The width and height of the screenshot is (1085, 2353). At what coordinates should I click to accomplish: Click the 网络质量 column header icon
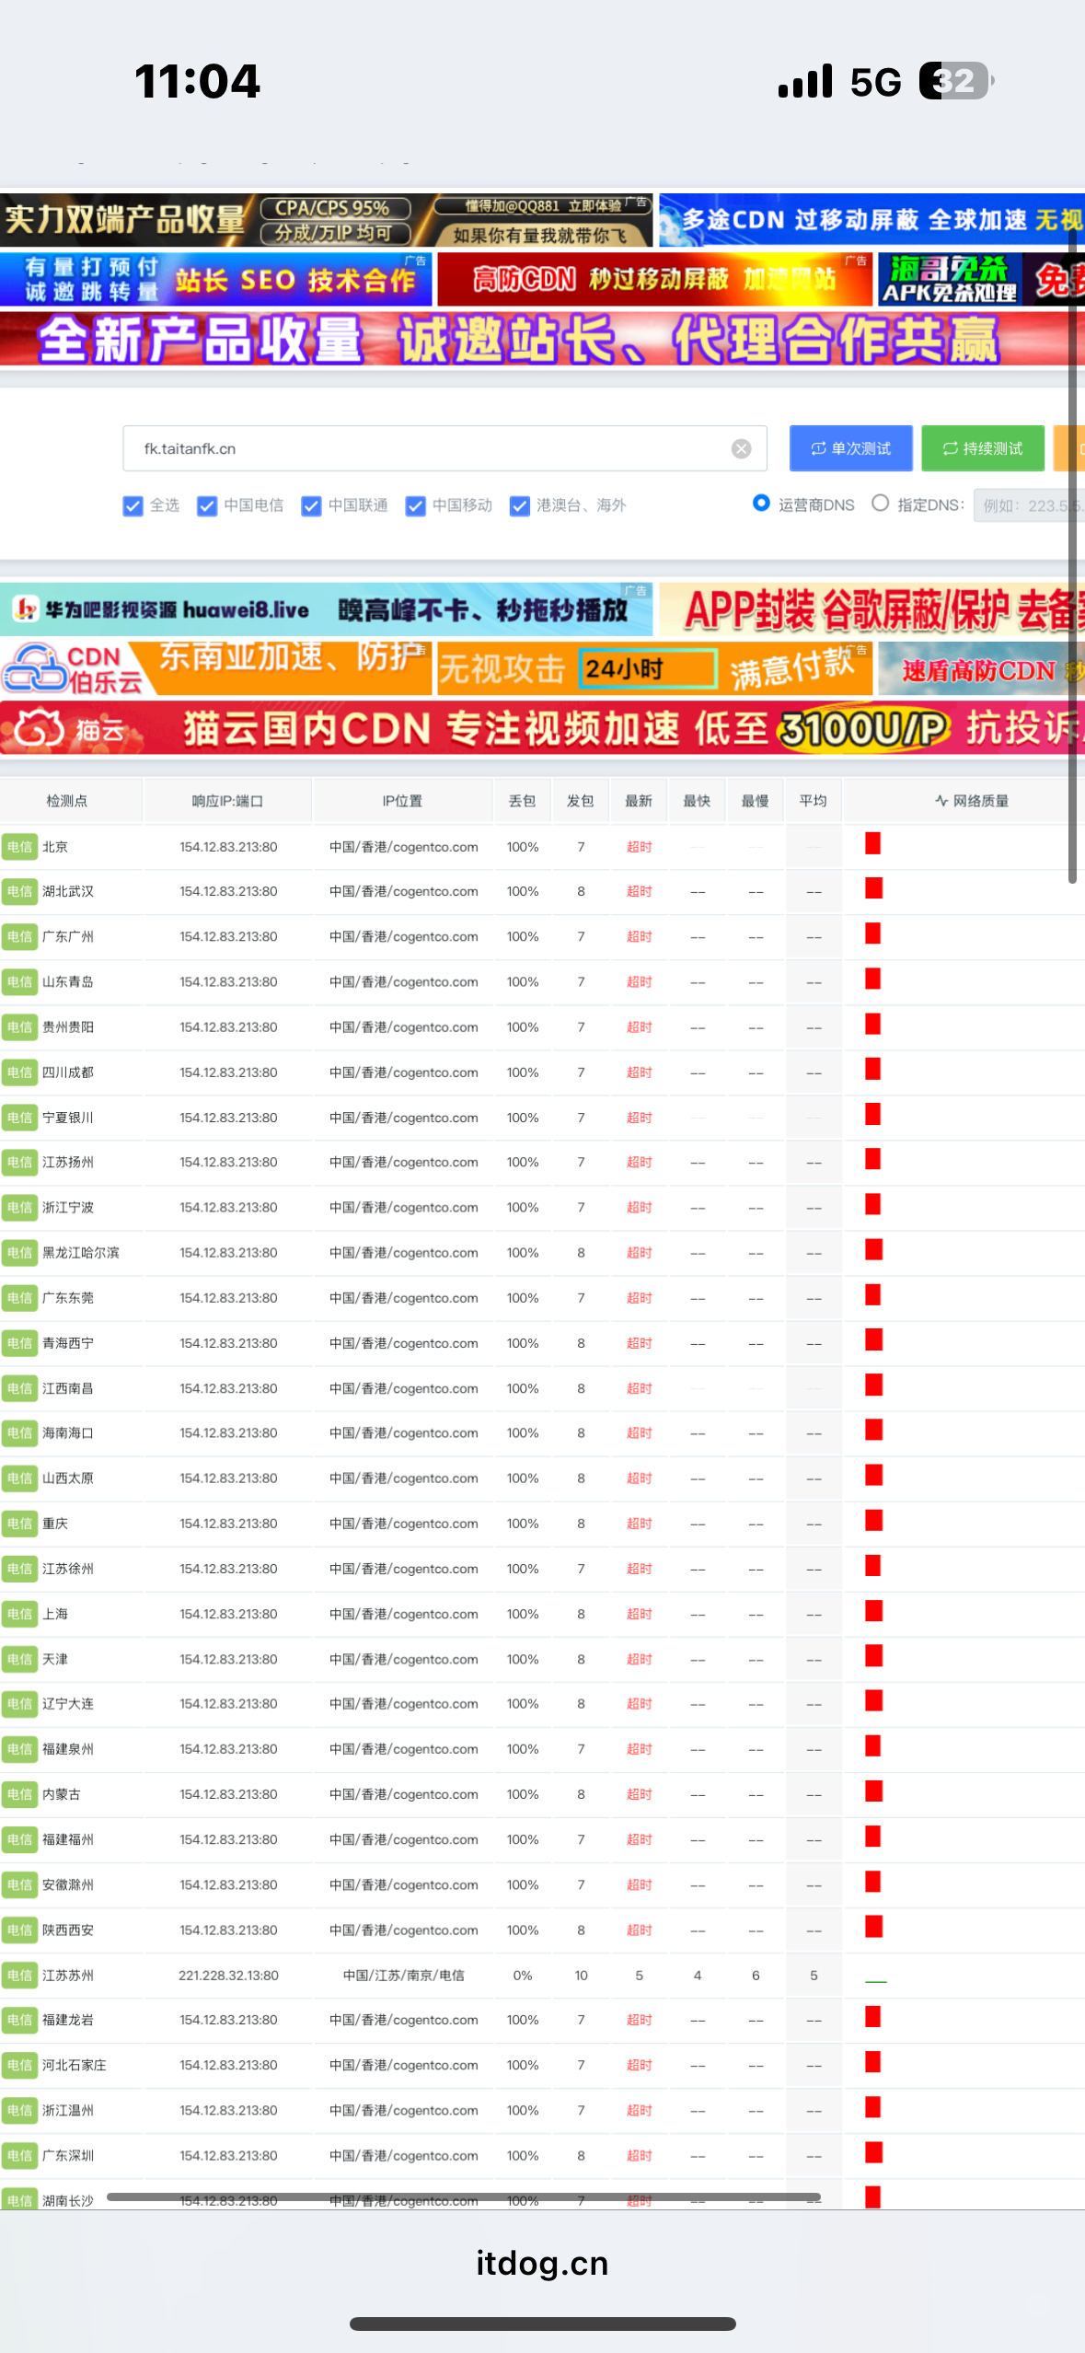(941, 801)
